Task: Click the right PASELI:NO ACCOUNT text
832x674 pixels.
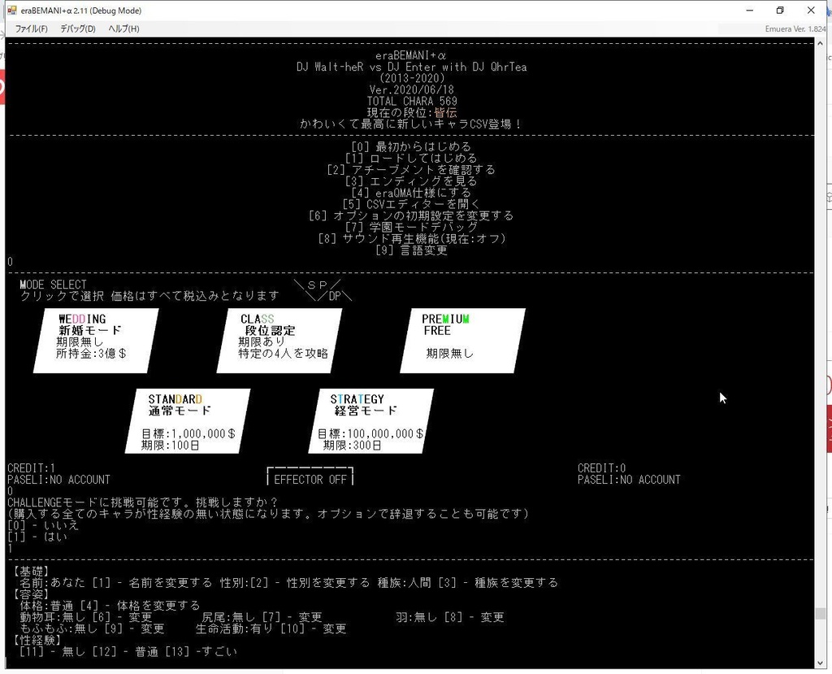Action: pos(629,480)
